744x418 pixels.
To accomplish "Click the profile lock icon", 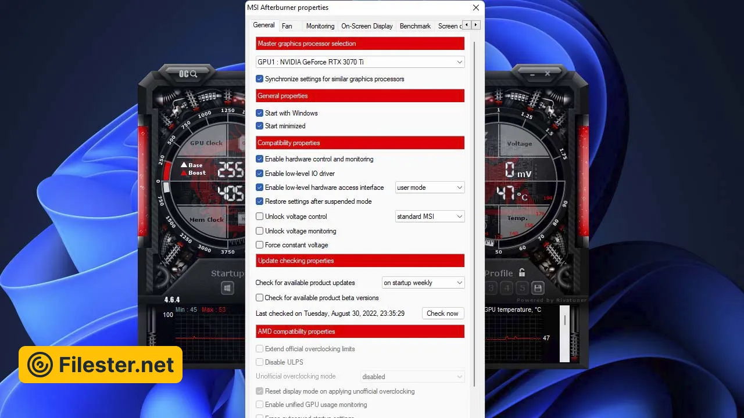I will coord(522,272).
